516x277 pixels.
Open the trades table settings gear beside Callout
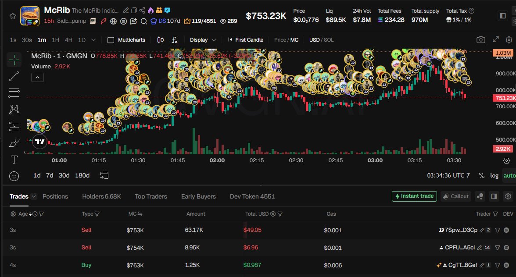(508, 196)
